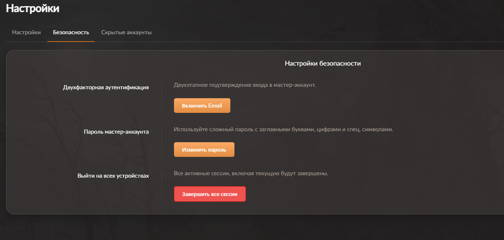Select the Двухфакторная аутентификация label
This screenshot has height=240, width=504.
(x=106, y=87)
